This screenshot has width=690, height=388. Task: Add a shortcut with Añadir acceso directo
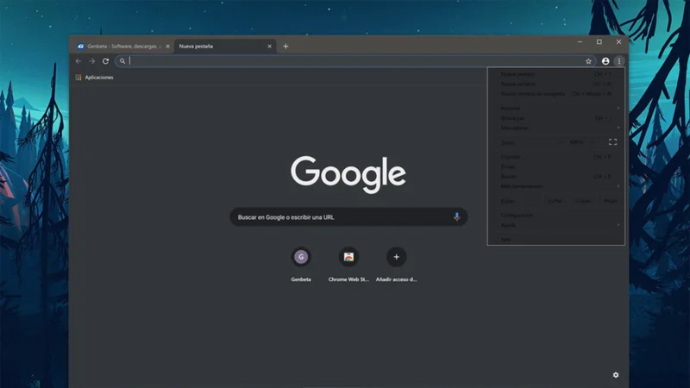coord(396,257)
